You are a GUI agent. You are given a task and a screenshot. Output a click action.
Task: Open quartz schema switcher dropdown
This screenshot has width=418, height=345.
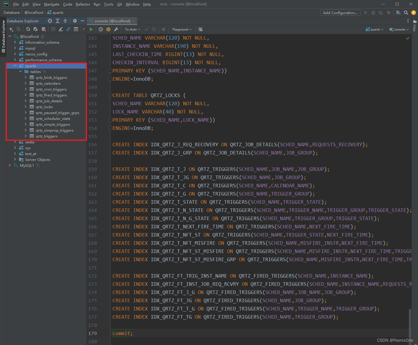[x=375, y=29]
